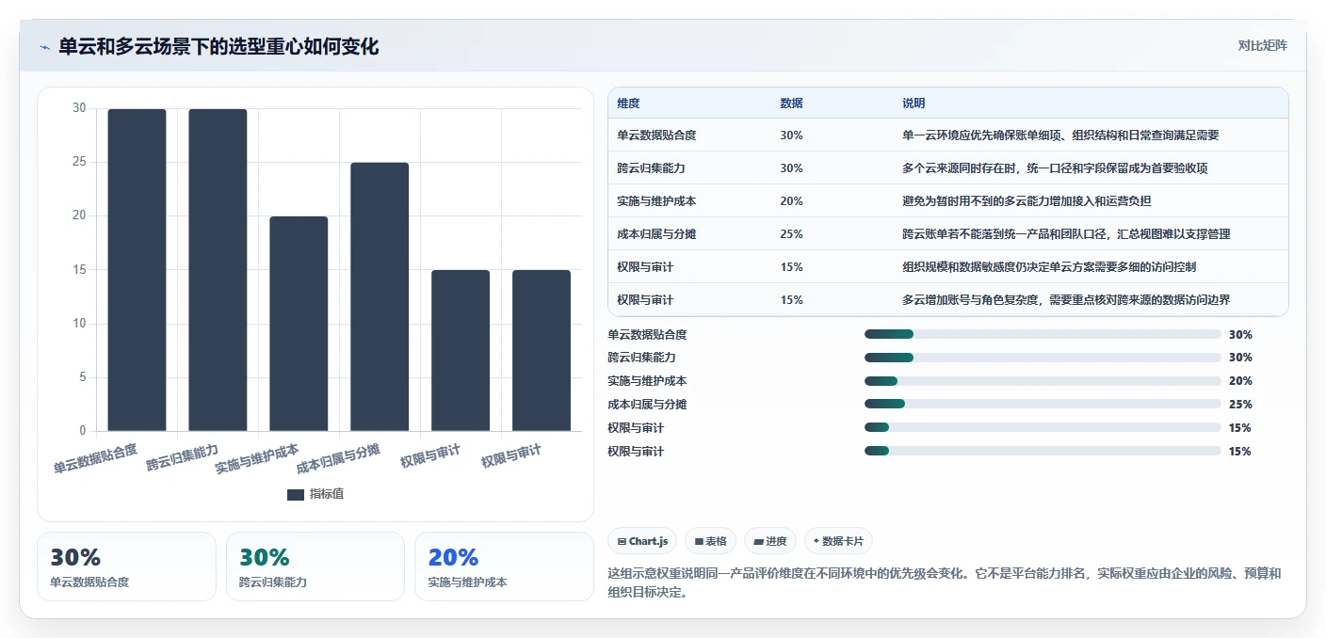Click the 单云数据贴合度 bar in the chart
The width and height of the screenshot is (1326, 638).
pyautogui.click(x=137, y=270)
